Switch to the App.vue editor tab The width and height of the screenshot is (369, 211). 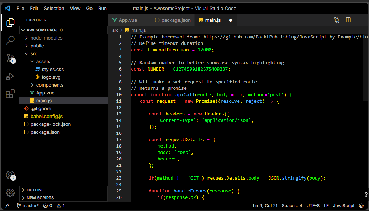point(130,20)
